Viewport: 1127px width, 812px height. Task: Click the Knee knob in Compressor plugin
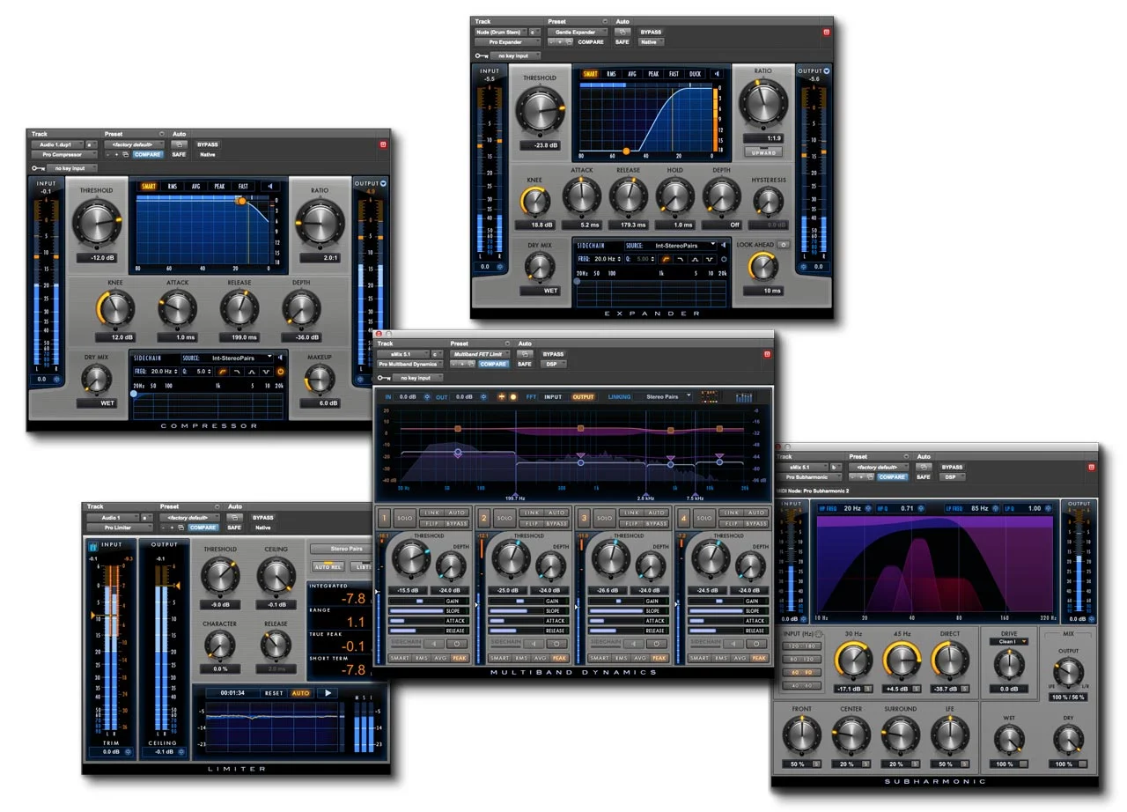point(115,307)
